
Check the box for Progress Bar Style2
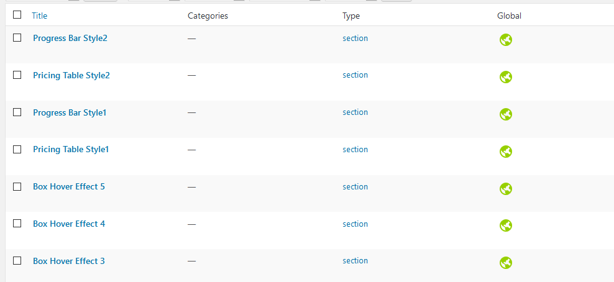click(17, 37)
